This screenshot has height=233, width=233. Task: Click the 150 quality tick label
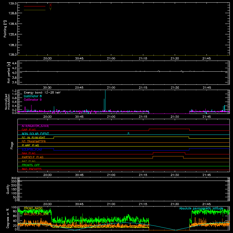click(14, 189)
